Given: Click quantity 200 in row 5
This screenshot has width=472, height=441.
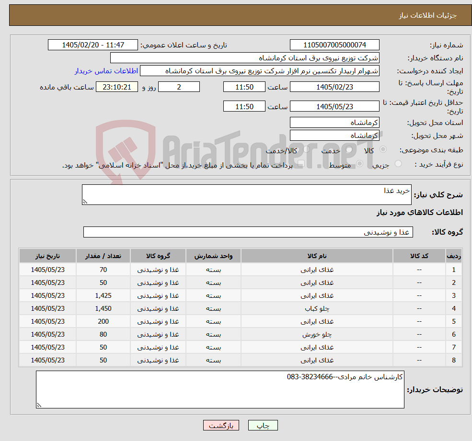Looking at the screenshot, I should [103, 321].
